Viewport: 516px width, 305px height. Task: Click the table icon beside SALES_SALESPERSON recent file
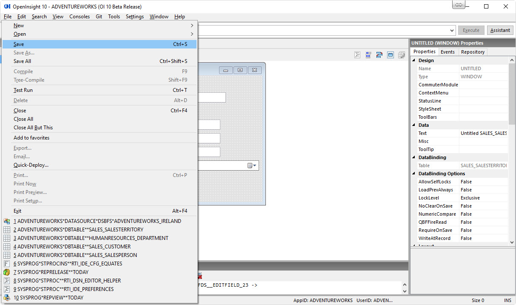point(7,255)
